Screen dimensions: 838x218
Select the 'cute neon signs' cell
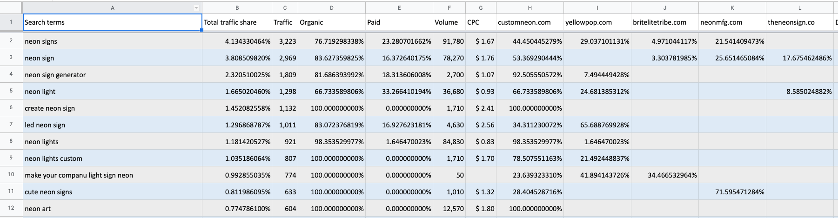113,192
